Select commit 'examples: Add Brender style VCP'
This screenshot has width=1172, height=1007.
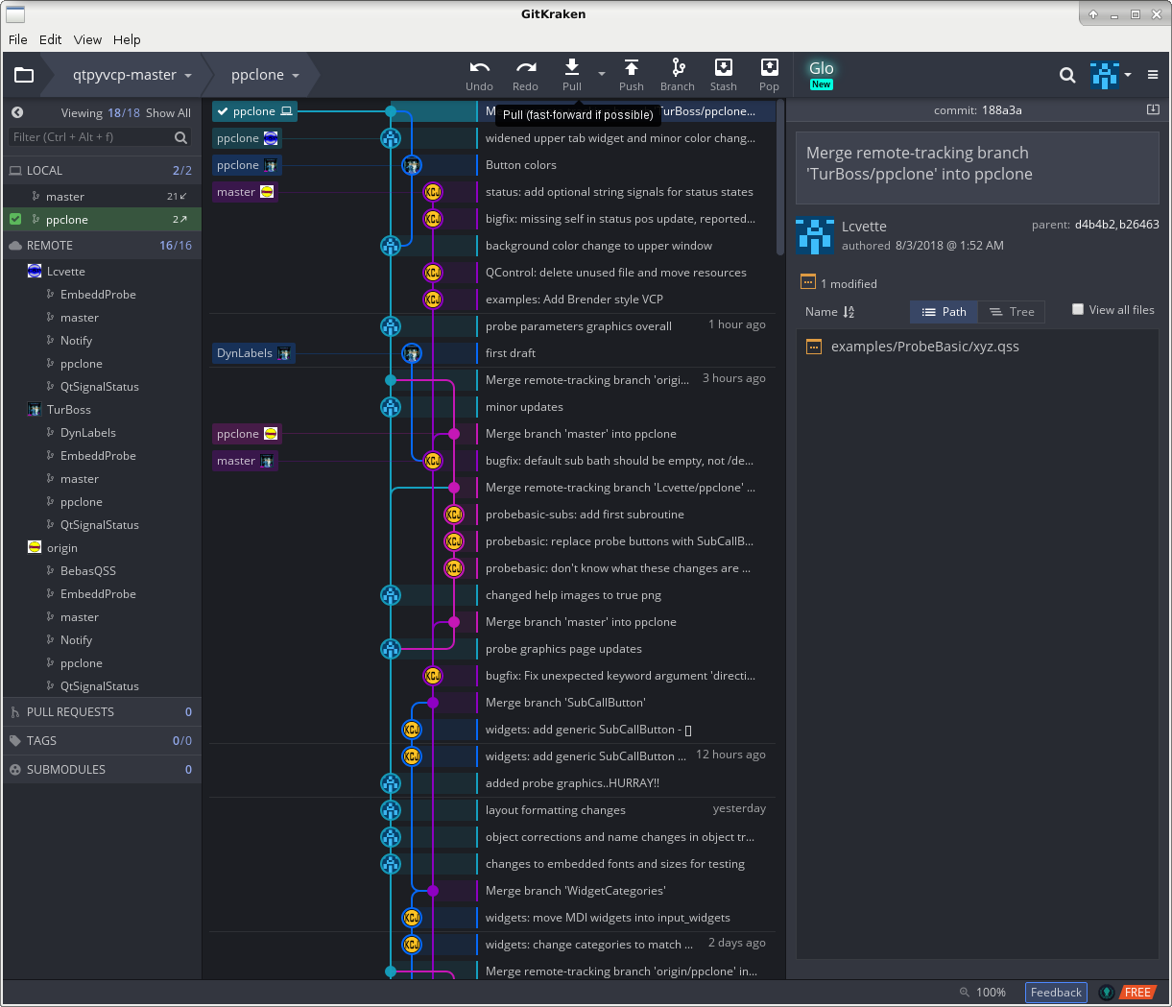pos(574,300)
